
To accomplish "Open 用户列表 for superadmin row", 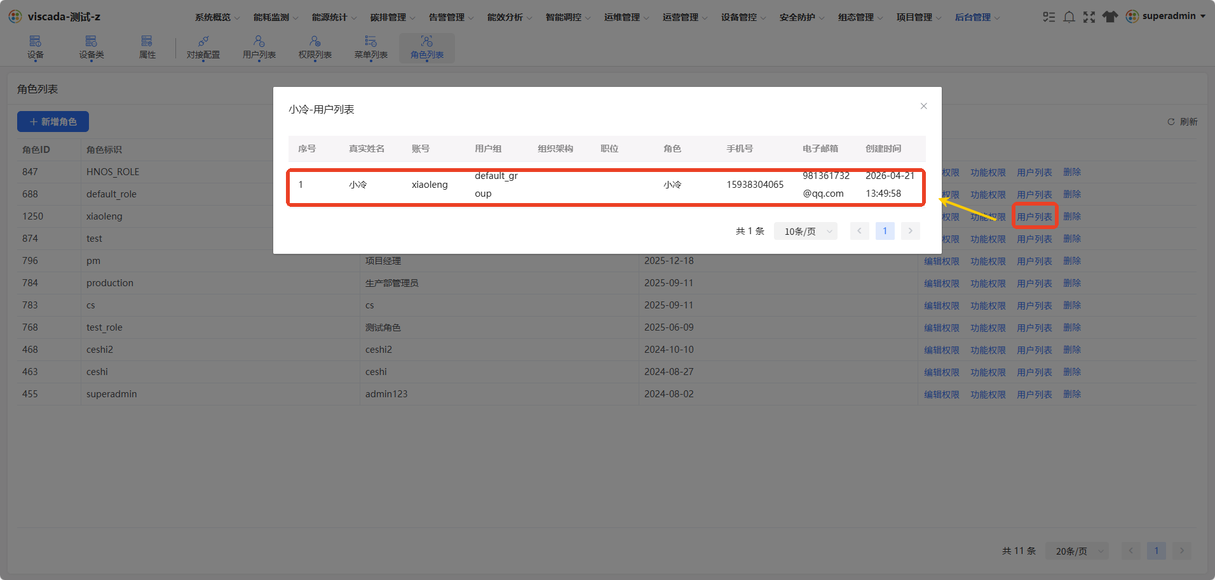I will pos(1034,395).
